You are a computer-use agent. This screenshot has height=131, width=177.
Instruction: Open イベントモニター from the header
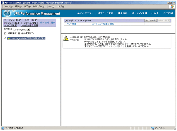coord(85,13)
